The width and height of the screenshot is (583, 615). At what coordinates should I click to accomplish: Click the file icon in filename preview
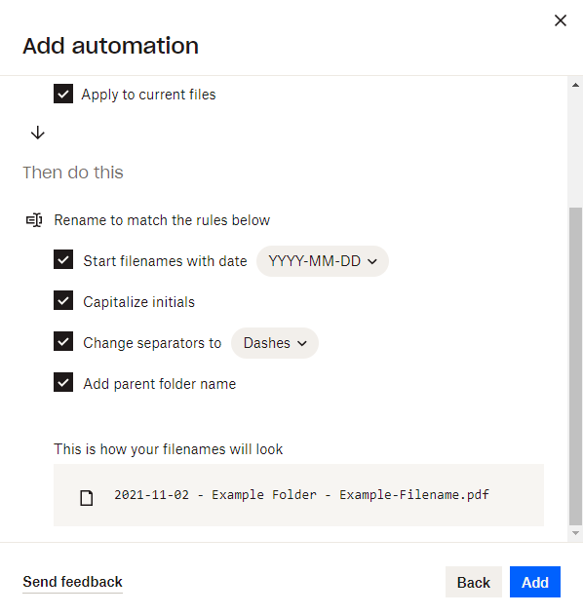pos(87,498)
